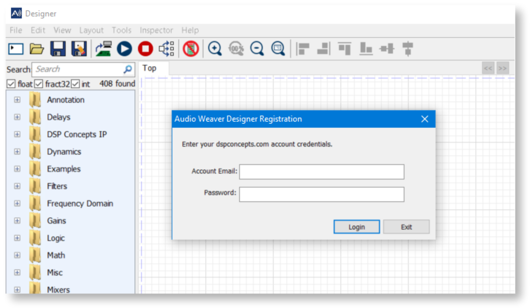Click the Login button
Viewport: 531px width, 308px height.
click(356, 227)
